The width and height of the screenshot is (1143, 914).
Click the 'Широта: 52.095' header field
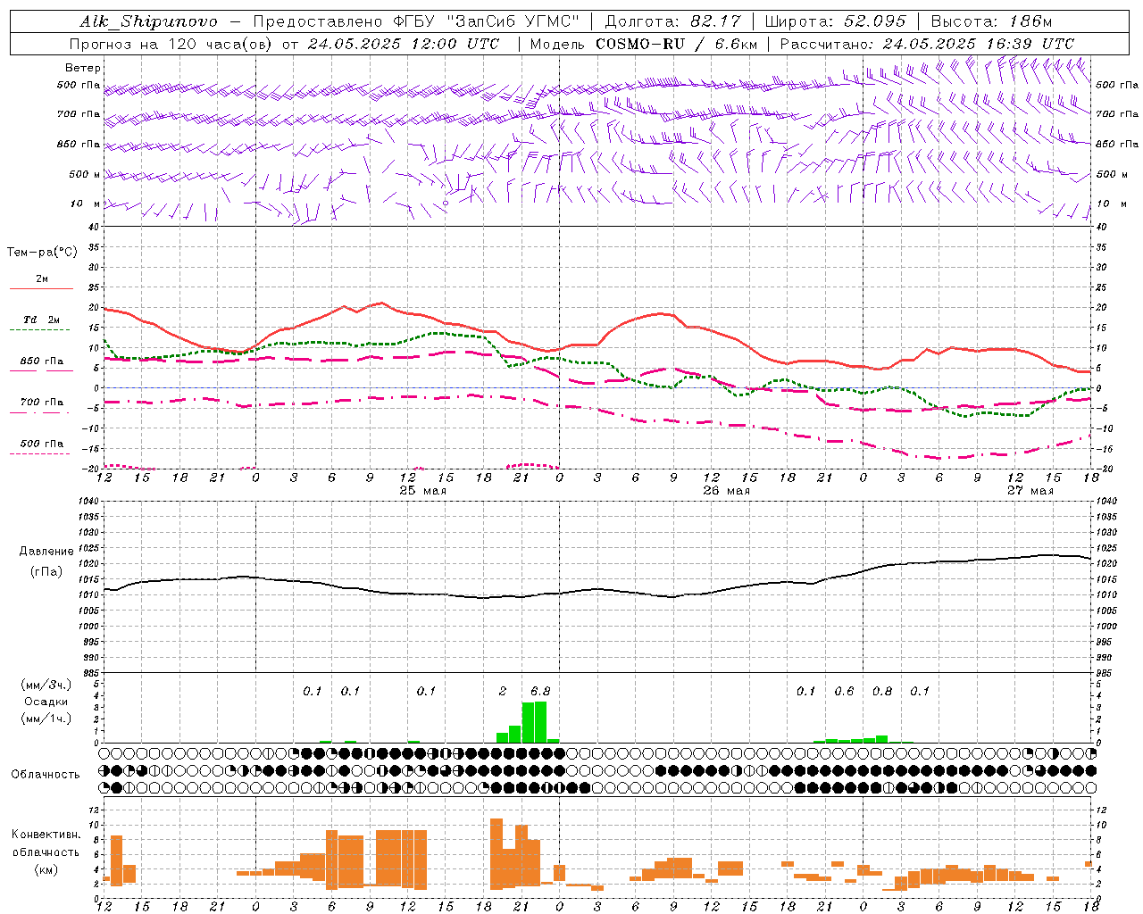tap(836, 21)
